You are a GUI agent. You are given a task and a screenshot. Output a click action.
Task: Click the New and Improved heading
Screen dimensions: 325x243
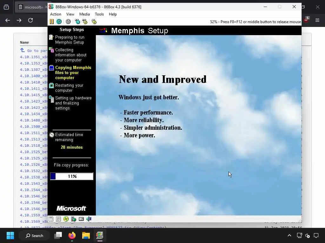click(162, 79)
